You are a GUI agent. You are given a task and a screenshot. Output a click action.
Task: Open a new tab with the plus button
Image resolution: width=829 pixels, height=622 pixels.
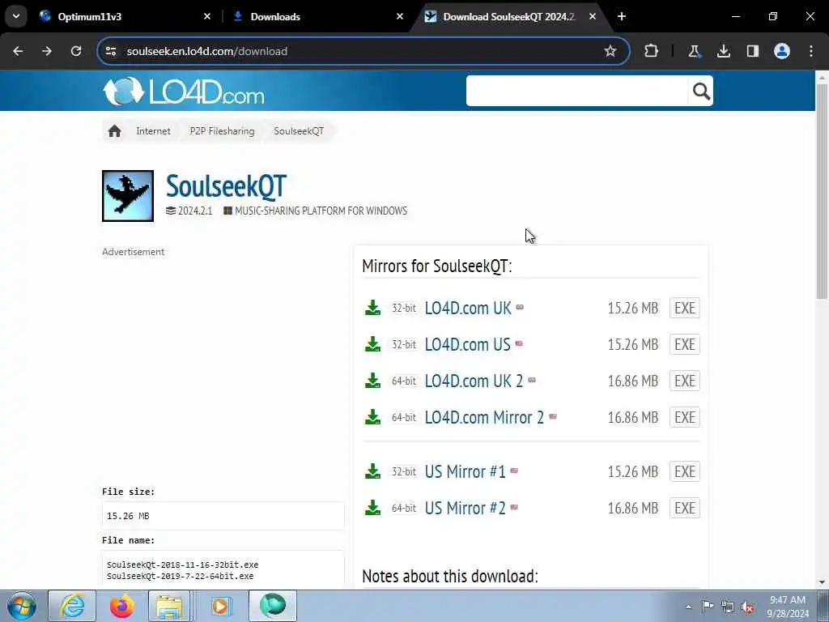[x=622, y=16]
